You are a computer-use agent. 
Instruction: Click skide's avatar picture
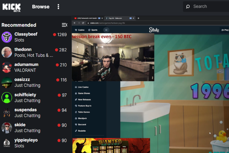click(7, 128)
